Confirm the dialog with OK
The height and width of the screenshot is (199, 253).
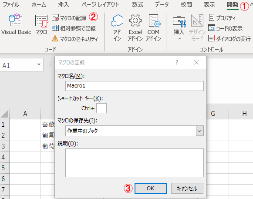tap(151, 189)
